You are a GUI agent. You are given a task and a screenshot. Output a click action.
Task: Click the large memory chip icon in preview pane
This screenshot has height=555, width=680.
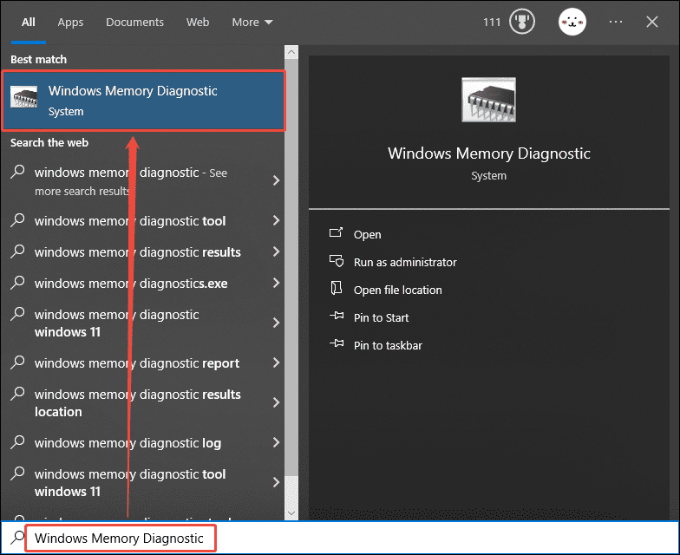[x=489, y=100]
